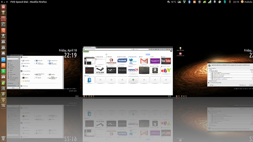Click the blue Search button in Speed Dial
The image size is (253, 142).
tap(148, 54)
